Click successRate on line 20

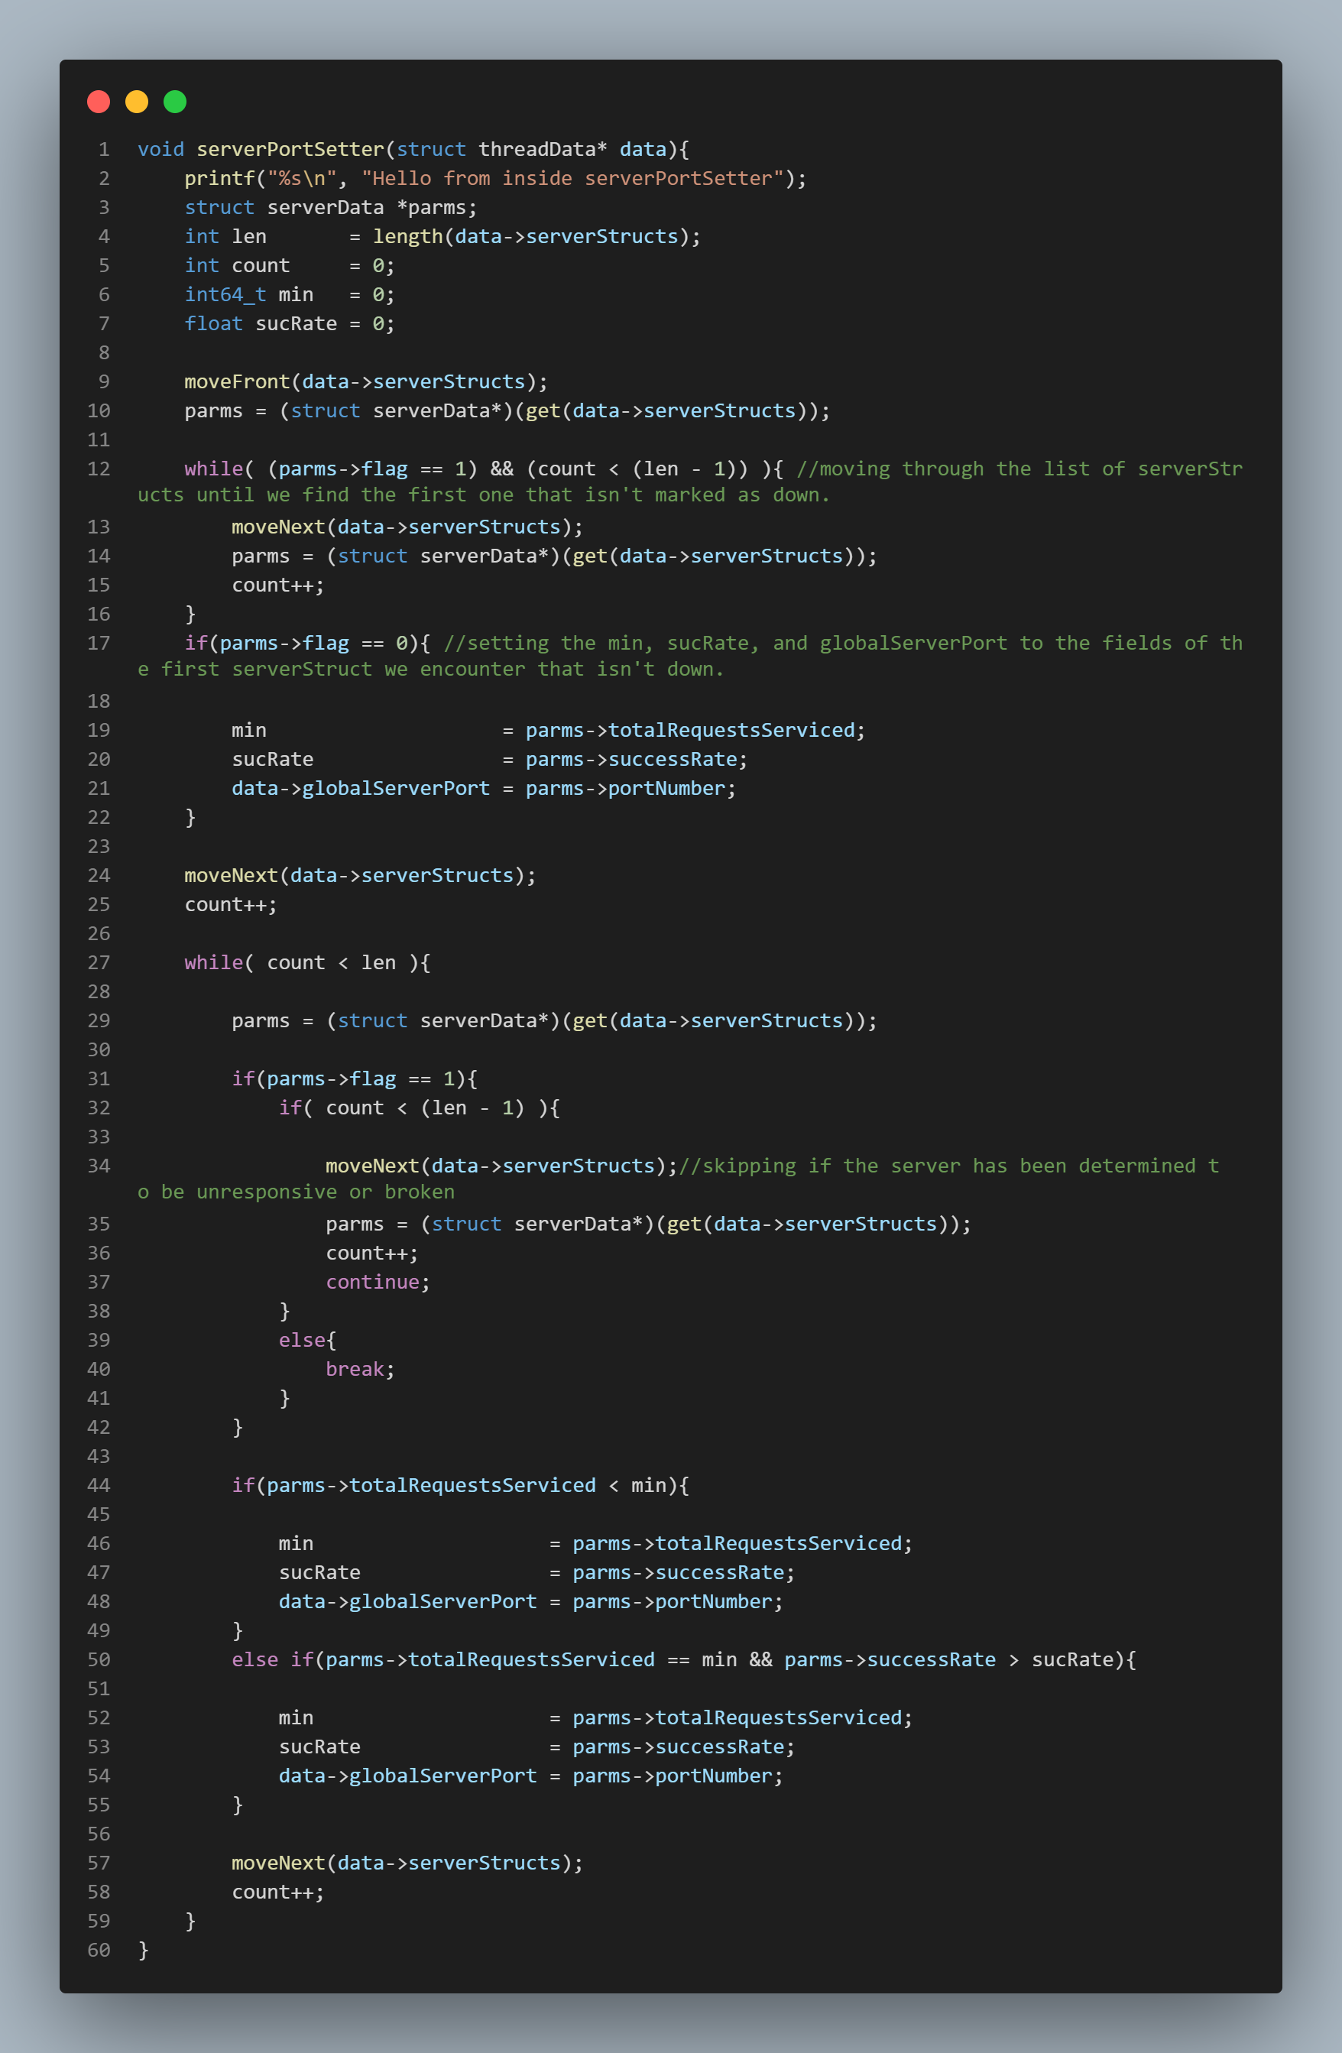click(x=673, y=760)
